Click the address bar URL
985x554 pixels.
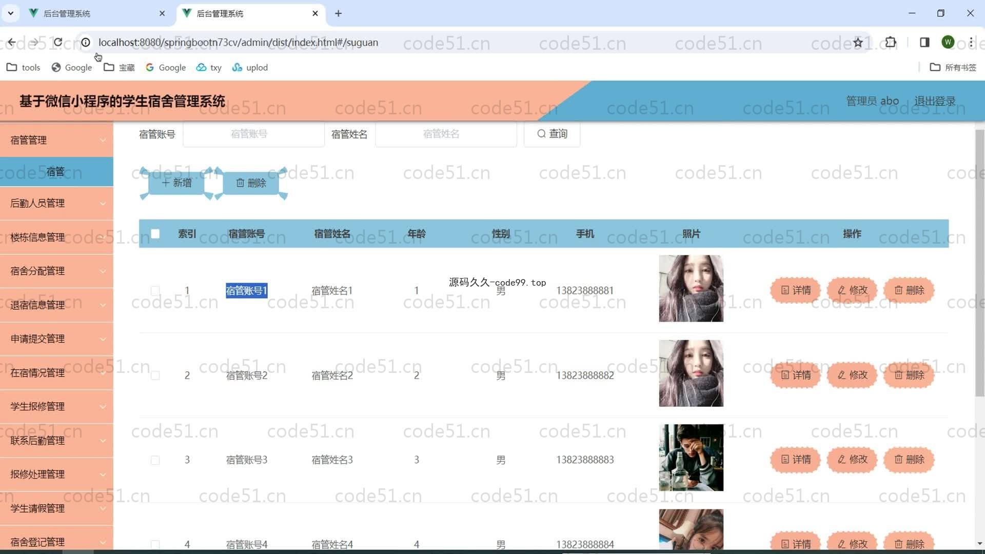pyautogui.click(x=238, y=42)
